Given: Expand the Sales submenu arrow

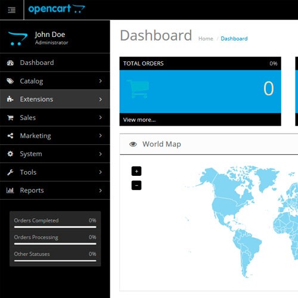Looking at the screenshot, I should click(x=101, y=117).
